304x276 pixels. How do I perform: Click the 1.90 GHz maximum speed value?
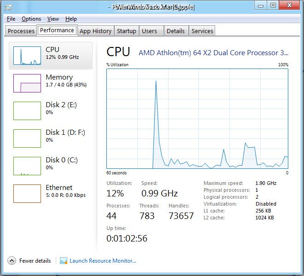click(x=266, y=183)
